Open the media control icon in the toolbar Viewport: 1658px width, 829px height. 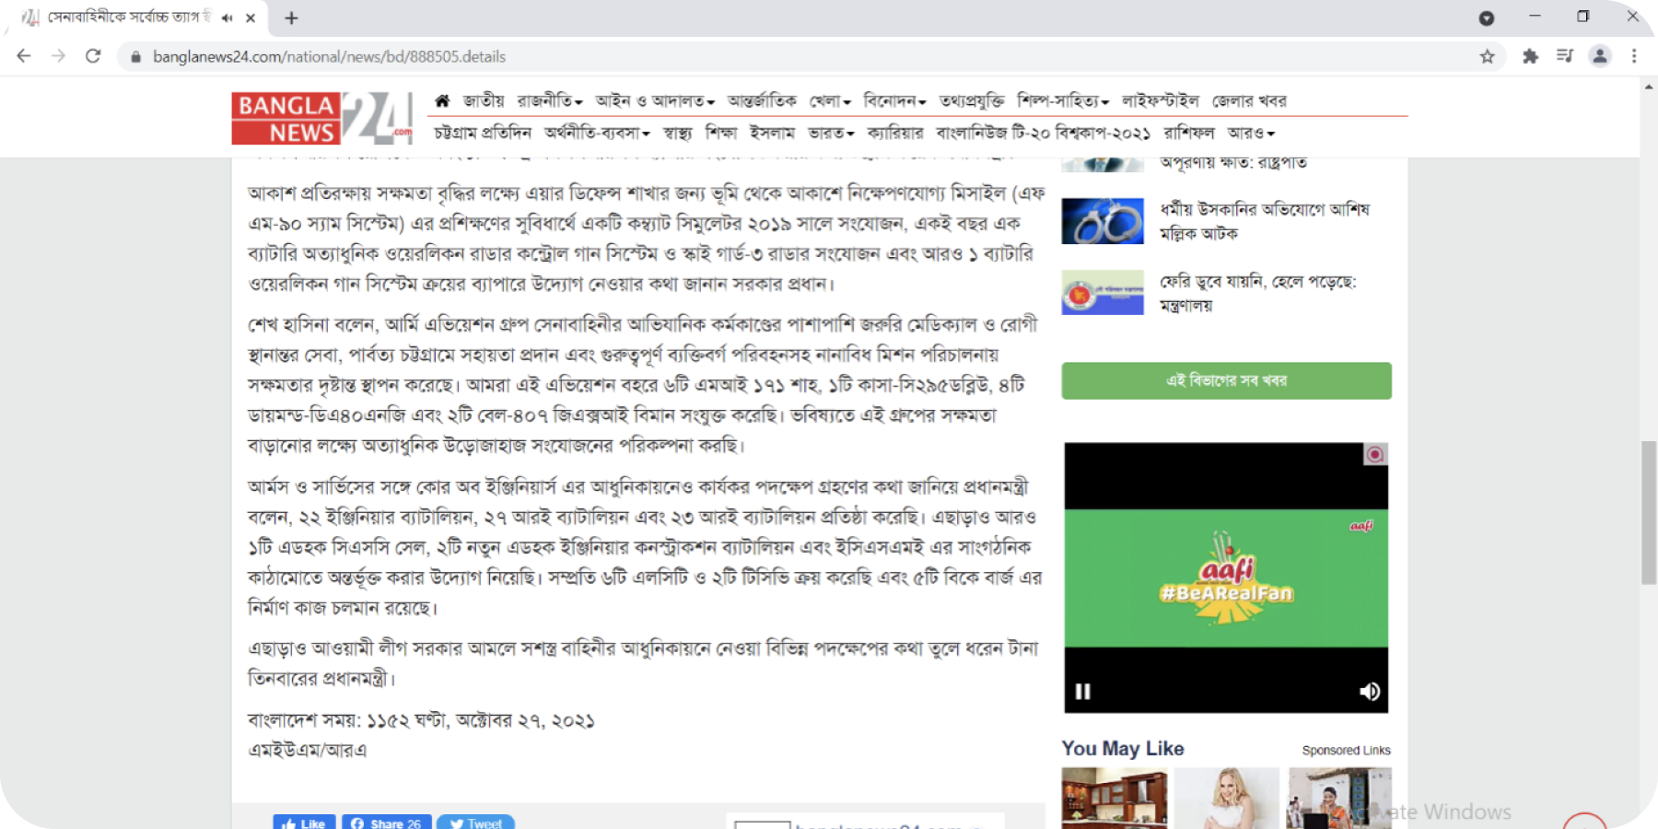coord(1565,56)
